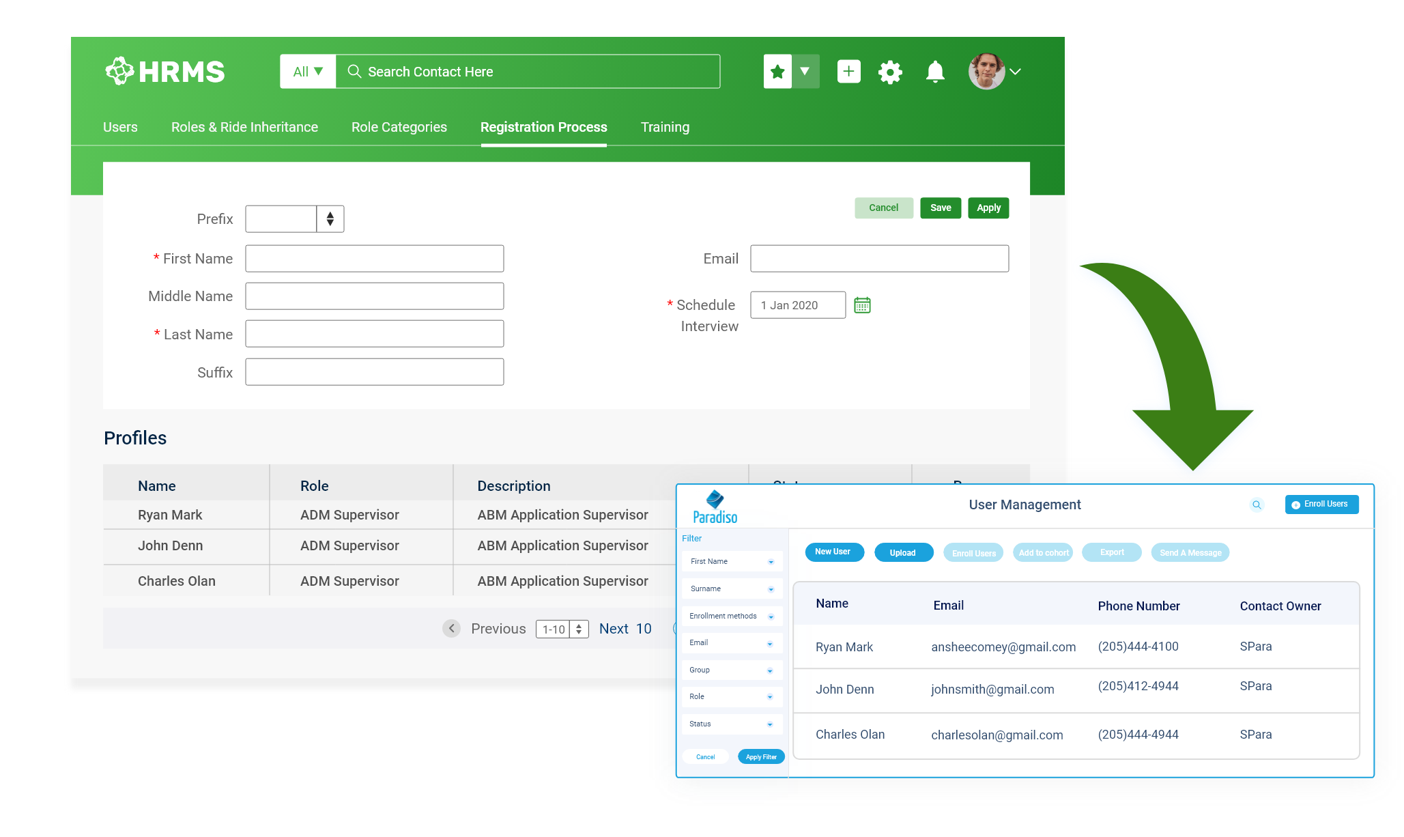This screenshot has width=1404, height=837.
Task: Select John Denn in Profiles table
Action: click(x=170, y=545)
